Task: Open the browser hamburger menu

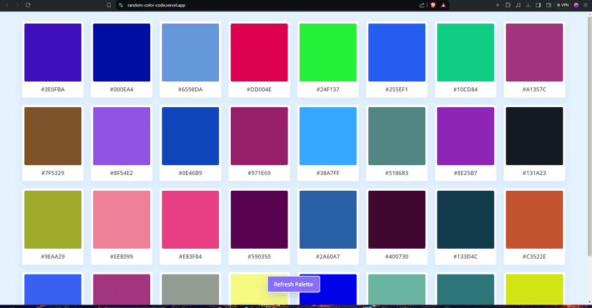Action: (x=586, y=5)
